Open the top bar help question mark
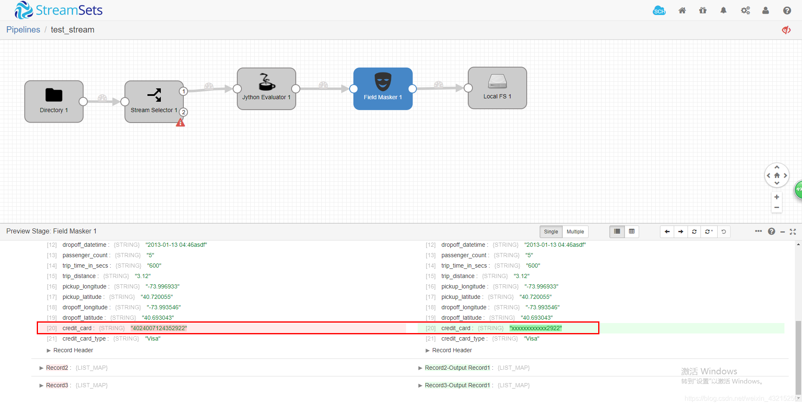This screenshot has width=802, height=406. [787, 10]
